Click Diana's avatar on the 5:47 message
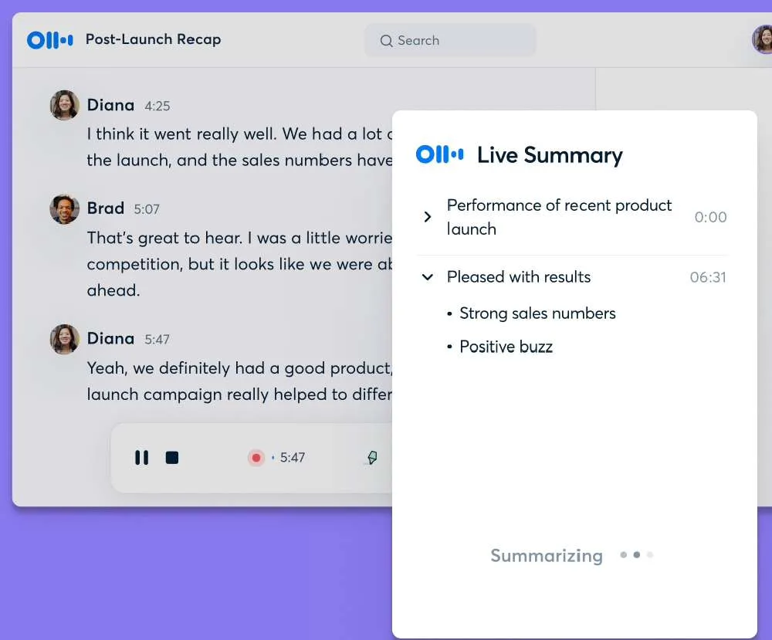The height and width of the screenshot is (640, 772). [65, 339]
